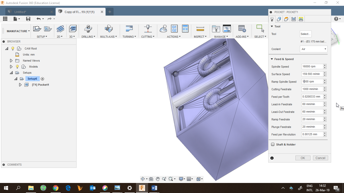Open Display Settings monitor icon
Screen dimensions: 344x193
point(181,179)
